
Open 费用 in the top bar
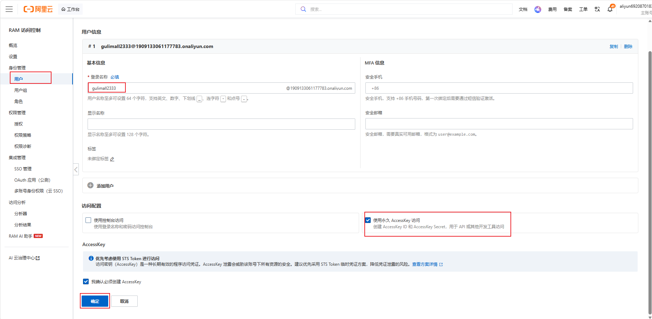(553, 9)
